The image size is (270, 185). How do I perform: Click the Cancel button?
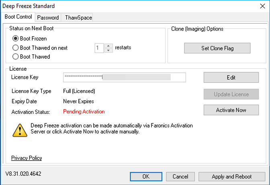(180, 177)
